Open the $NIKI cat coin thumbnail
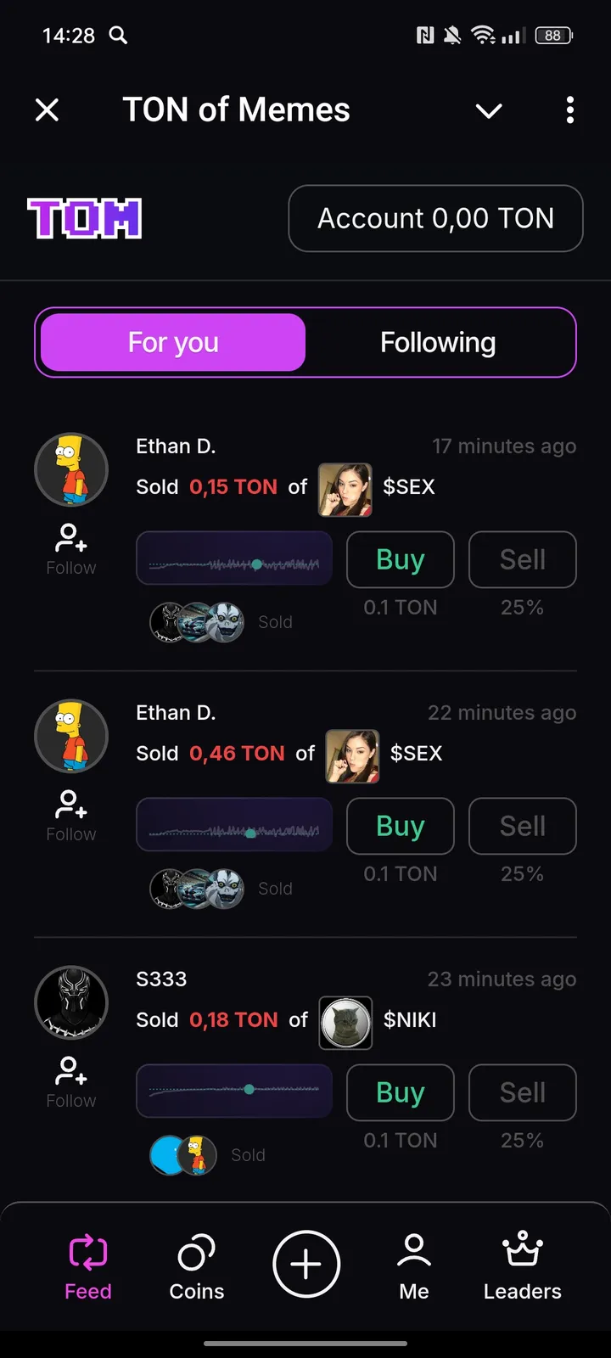 (345, 1022)
